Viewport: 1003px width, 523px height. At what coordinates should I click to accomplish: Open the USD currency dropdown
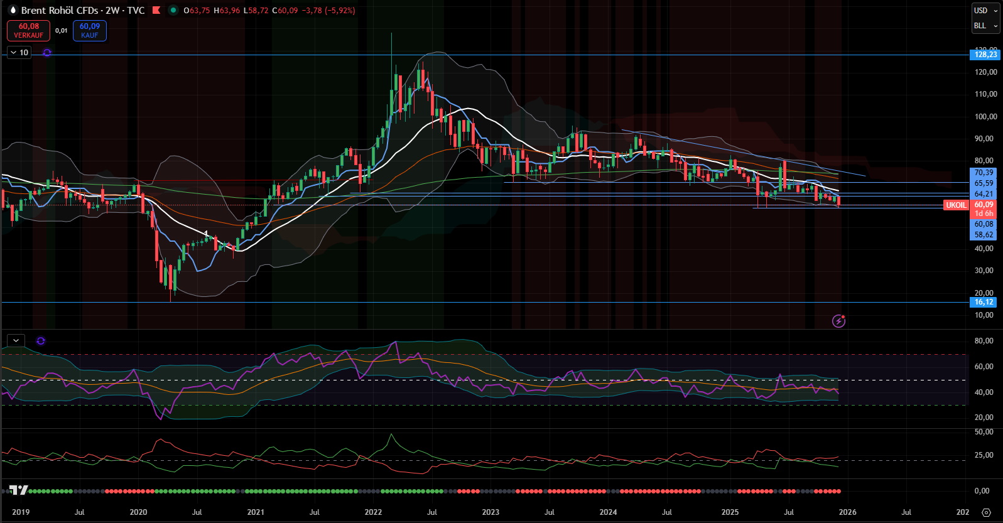tap(985, 10)
